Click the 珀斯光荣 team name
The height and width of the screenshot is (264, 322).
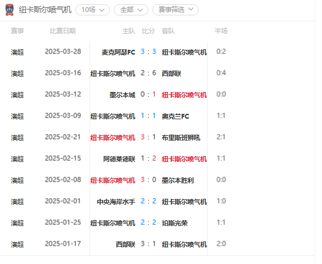[174, 223]
